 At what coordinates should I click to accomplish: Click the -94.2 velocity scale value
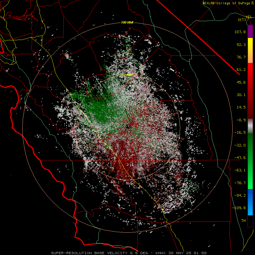(x=240, y=195)
